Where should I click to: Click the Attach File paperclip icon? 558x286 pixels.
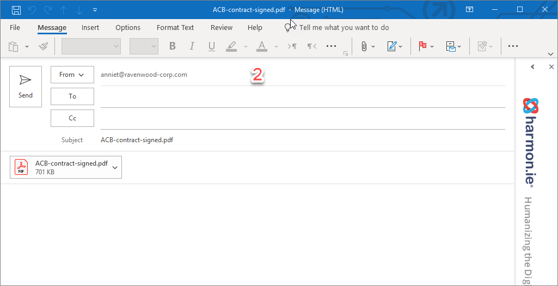point(364,46)
